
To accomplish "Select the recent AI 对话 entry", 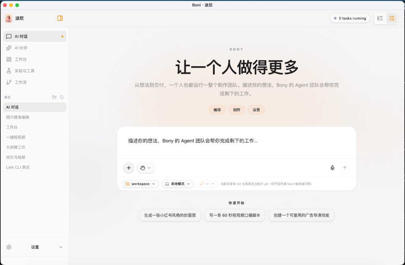I will [x=35, y=107].
